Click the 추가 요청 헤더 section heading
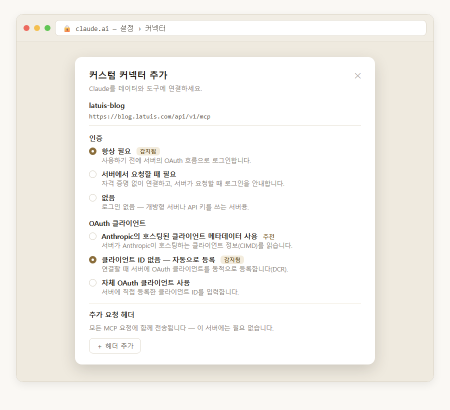Viewport: 450px width, 410px height. (x=111, y=314)
